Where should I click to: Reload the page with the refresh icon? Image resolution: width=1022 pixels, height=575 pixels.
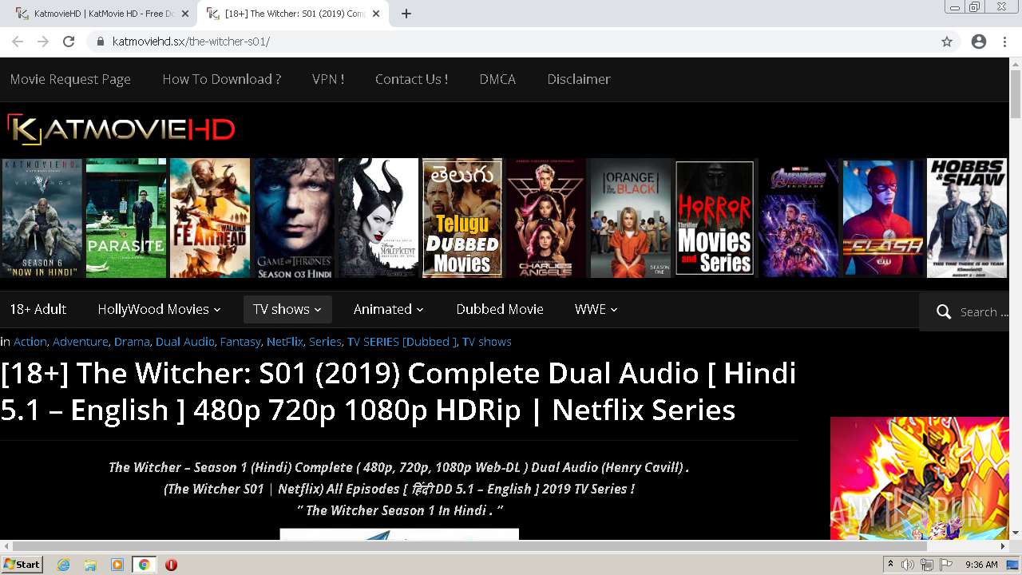click(x=69, y=42)
